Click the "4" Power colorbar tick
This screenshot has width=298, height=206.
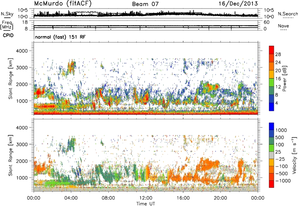coord(276,103)
